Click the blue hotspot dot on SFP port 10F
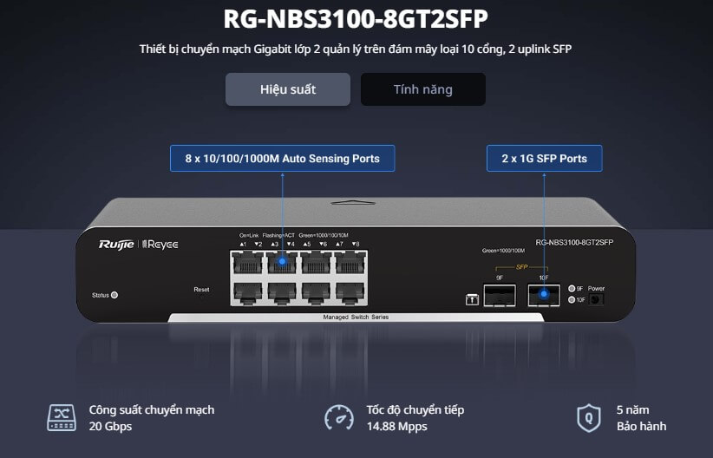This screenshot has width=713, height=458. point(543,294)
